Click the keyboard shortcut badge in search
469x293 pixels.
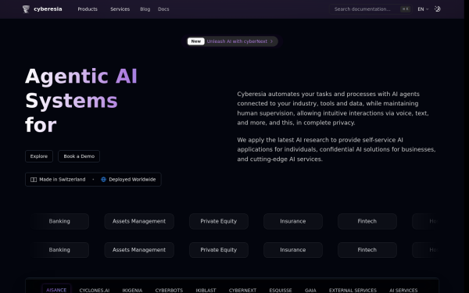(405, 9)
